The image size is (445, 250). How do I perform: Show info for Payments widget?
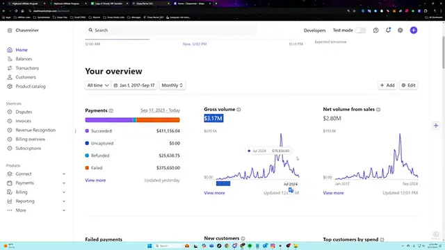(x=111, y=111)
